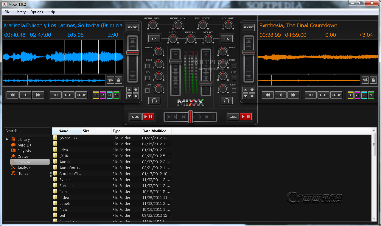
Task: Enable the left deck FX button
Action: pyautogui.click(x=154, y=39)
